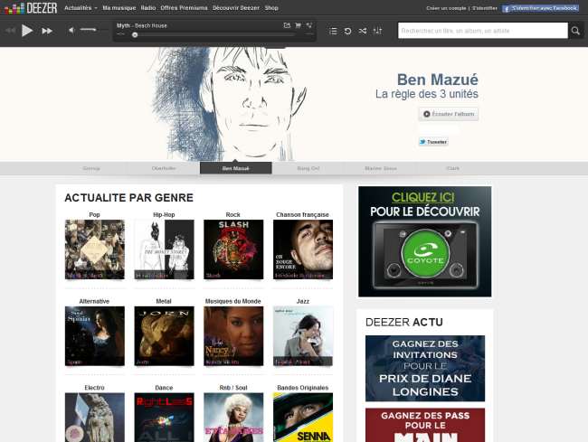The height and width of the screenshot is (442, 588).
Task: Select the Oberhofer carousel tab
Action: pos(164,168)
